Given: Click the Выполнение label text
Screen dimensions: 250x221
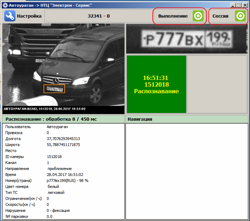Looking at the screenshot, I should click(173, 16).
